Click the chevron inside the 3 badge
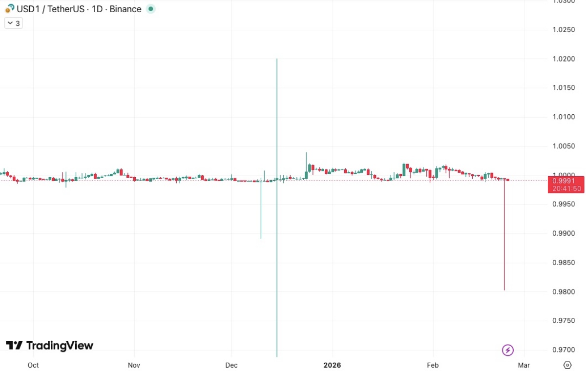This screenshot has width=586, height=372. point(9,22)
